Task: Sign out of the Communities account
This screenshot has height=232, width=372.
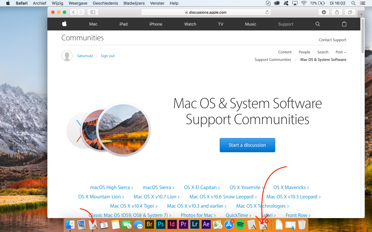Action: [x=108, y=56]
